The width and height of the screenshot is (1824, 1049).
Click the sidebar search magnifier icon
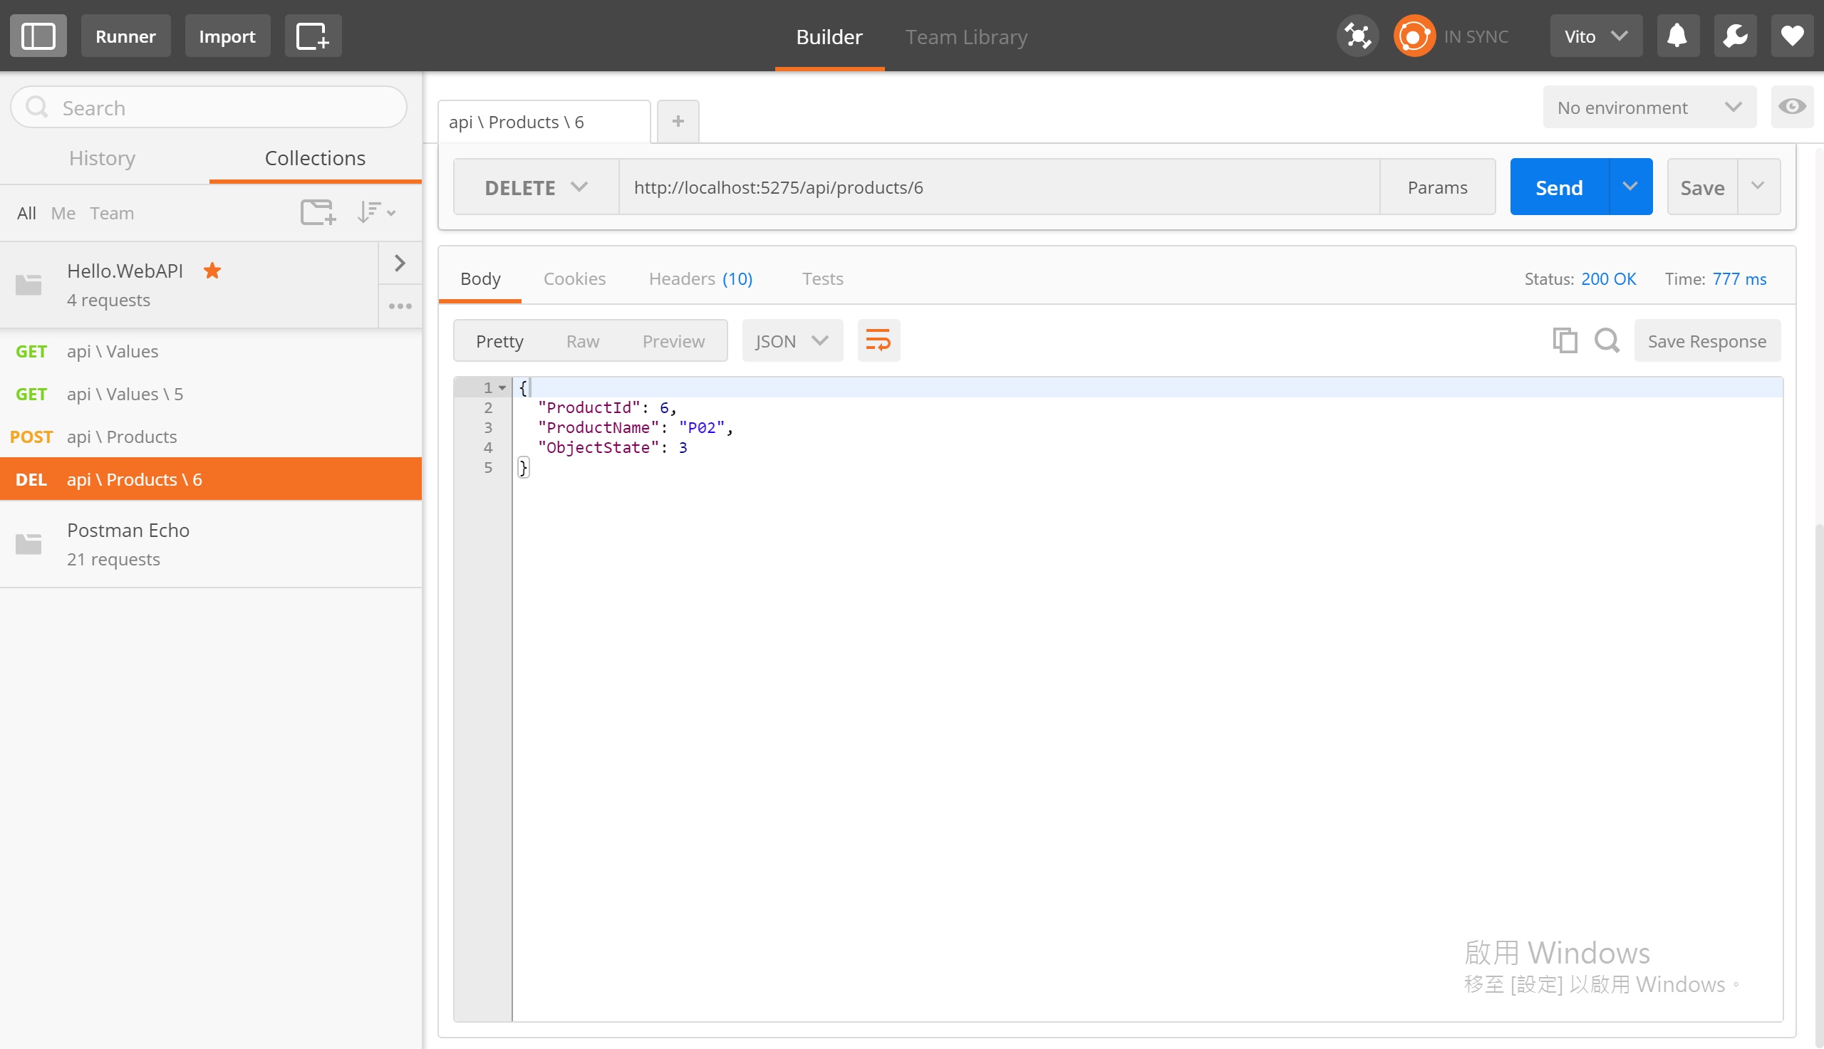click(x=37, y=108)
